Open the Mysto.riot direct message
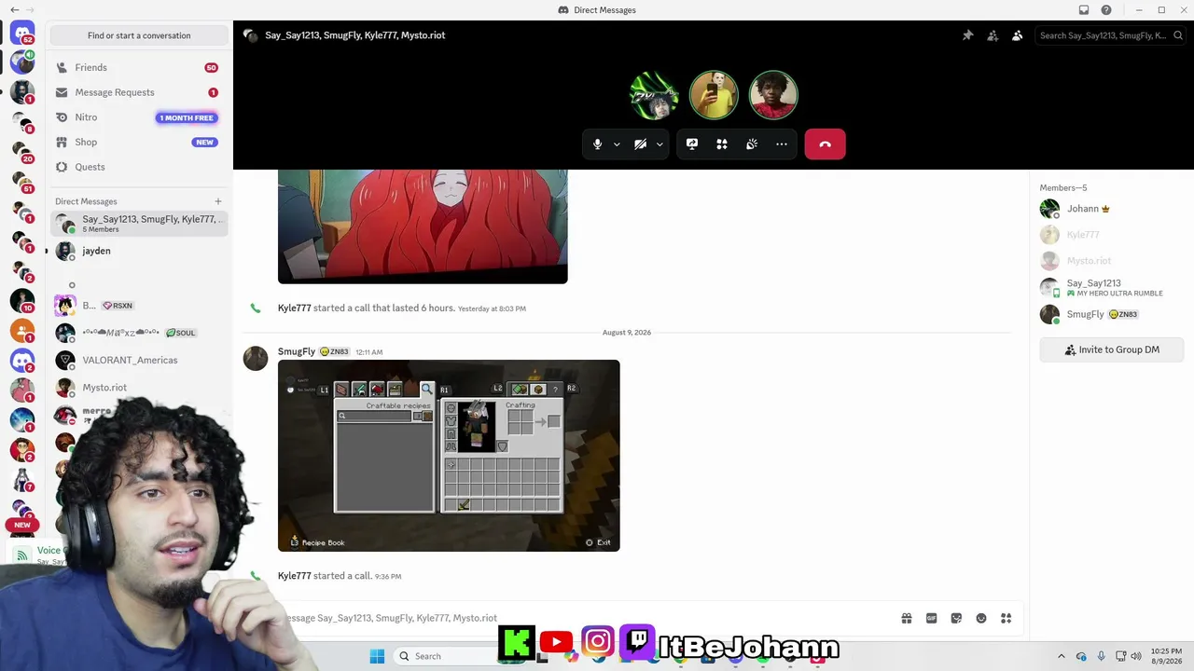Image resolution: width=1194 pixels, height=671 pixels. click(139, 388)
